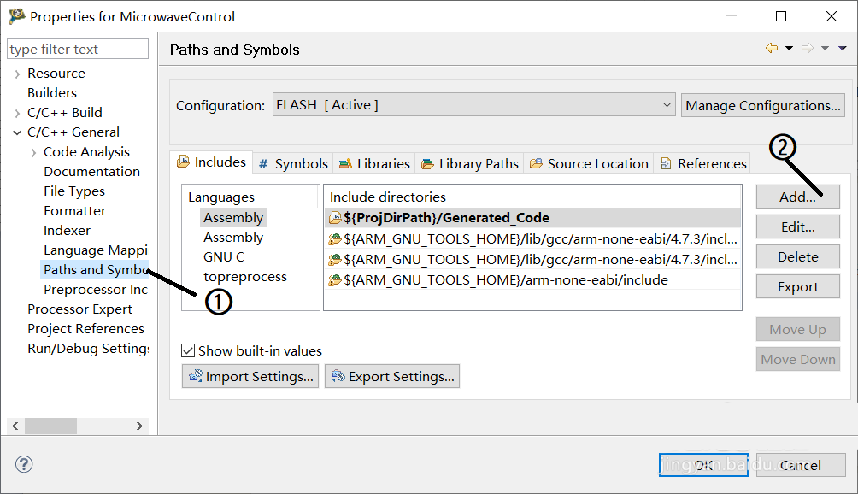The height and width of the screenshot is (494, 858).
Task: Open the Configuration dropdown
Action: pos(473,105)
